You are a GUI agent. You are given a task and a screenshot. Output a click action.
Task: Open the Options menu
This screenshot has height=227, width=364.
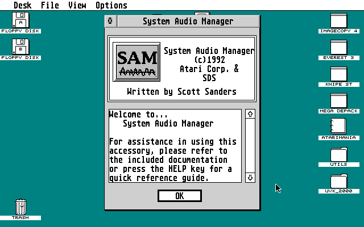(x=111, y=5)
